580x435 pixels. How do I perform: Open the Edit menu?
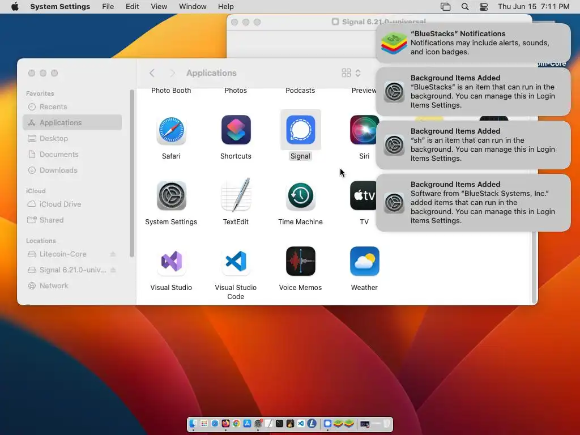pos(132,7)
